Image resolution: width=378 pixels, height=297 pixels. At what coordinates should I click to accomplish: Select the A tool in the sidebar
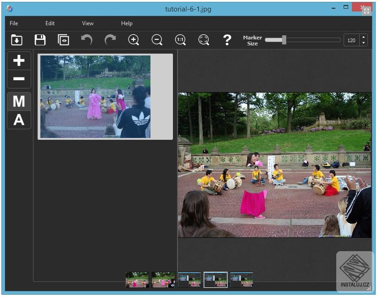tap(19, 120)
